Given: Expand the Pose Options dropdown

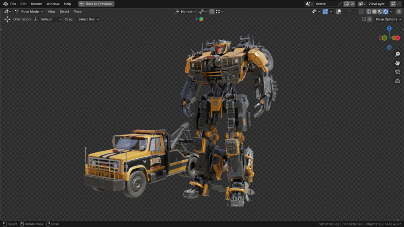Looking at the screenshot, I should point(389,19).
